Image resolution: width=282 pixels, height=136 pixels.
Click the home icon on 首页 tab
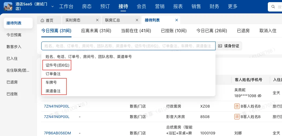pos(42,20)
